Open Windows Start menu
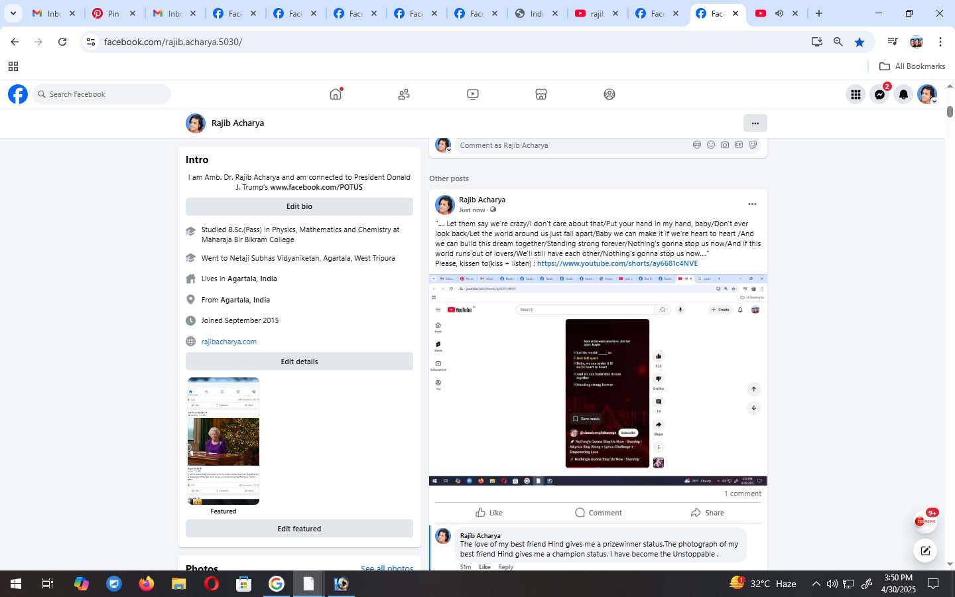This screenshot has width=955, height=597. coord(16,584)
